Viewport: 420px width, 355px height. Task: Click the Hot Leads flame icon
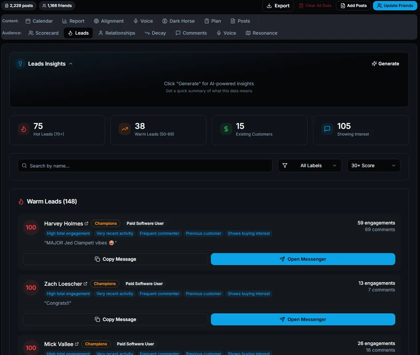click(x=24, y=129)
